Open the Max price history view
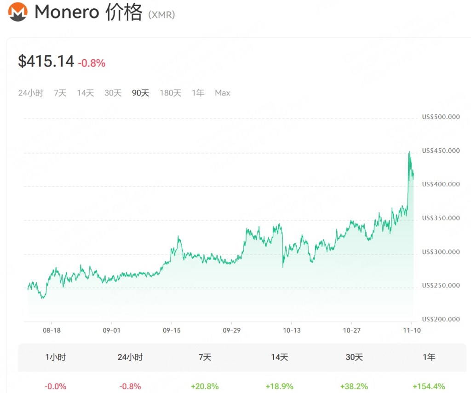471x393 pixels. point(222,93)
